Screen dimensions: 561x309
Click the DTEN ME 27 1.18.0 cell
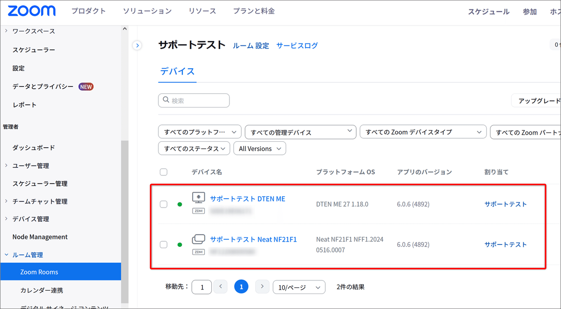(x=342, y=204)
